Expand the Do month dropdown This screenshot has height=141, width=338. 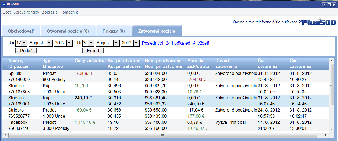point(117,43)
